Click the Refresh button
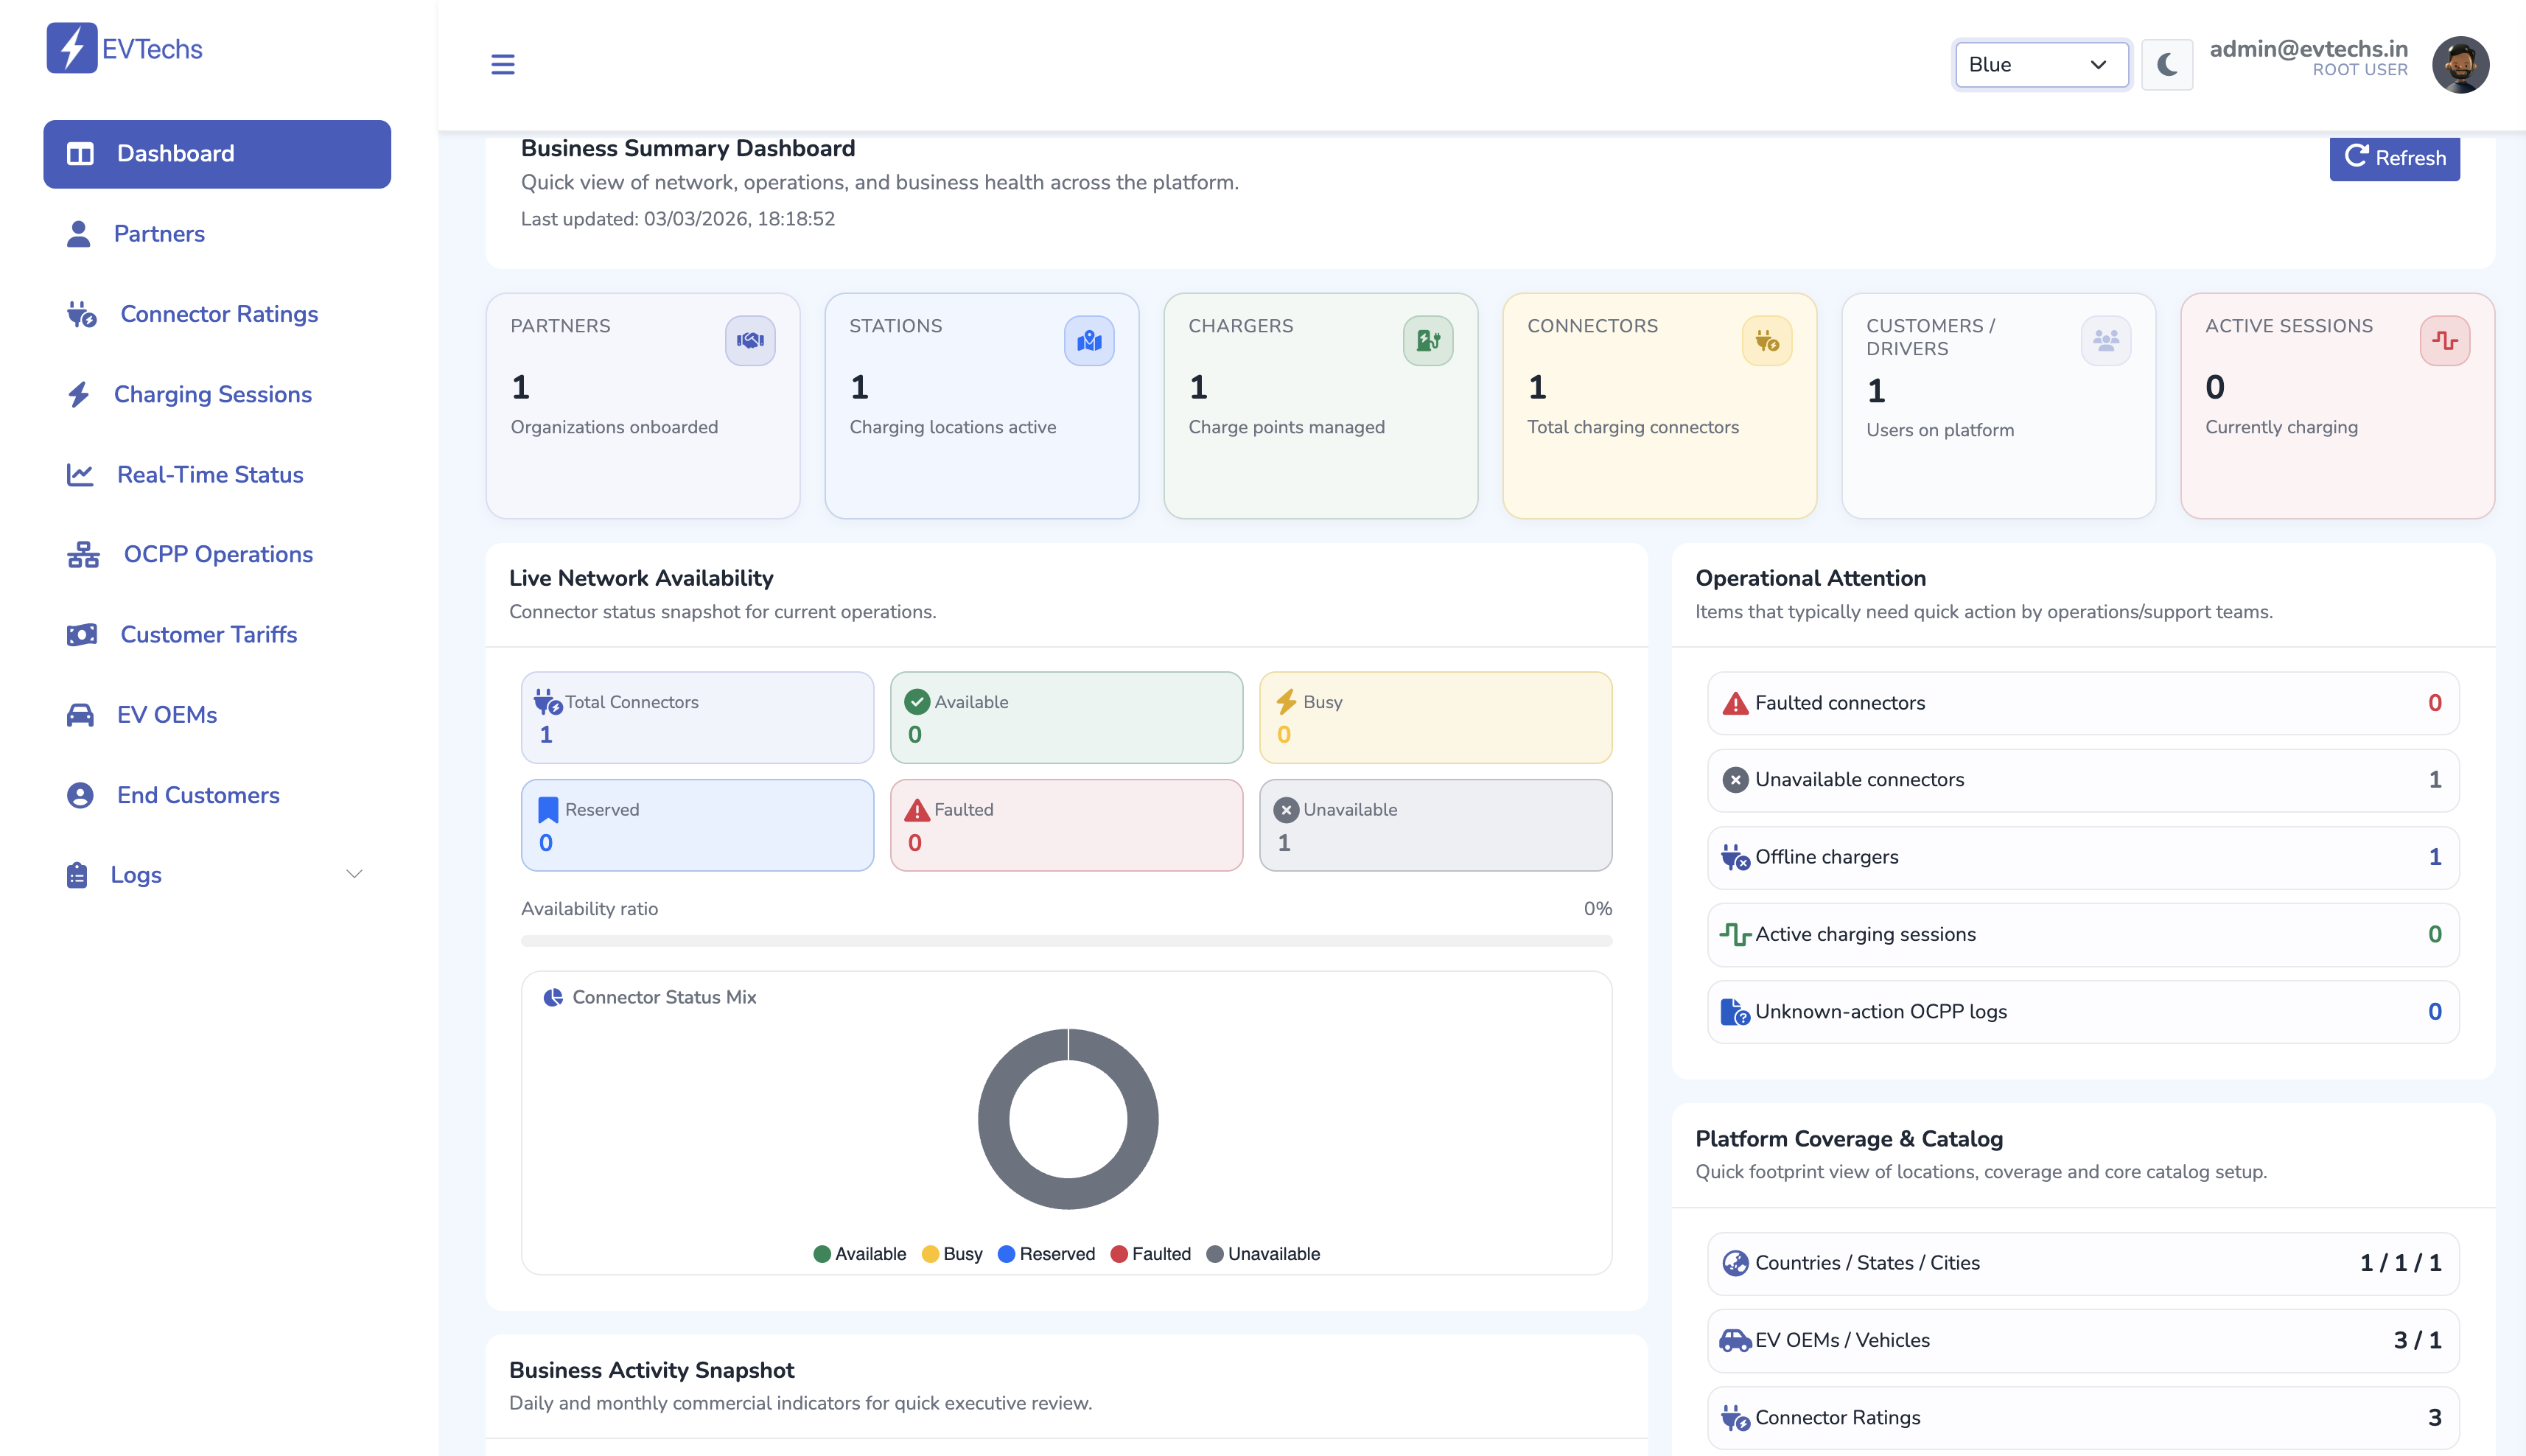The image size is (2526, 1456). coord(2393,158)
